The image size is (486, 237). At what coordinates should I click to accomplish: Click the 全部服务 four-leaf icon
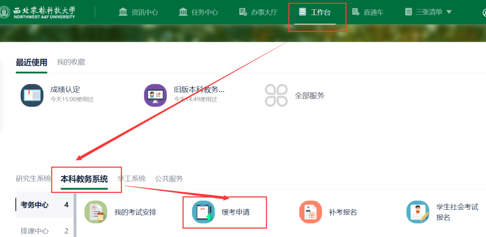pyautogui.click(x=276, y=96)
